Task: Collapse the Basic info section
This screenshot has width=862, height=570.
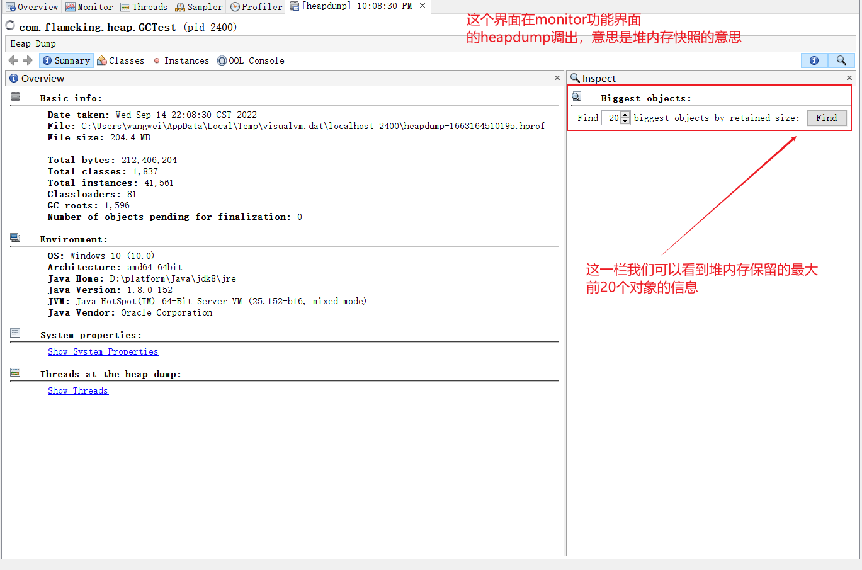Action: coord(14,96)
